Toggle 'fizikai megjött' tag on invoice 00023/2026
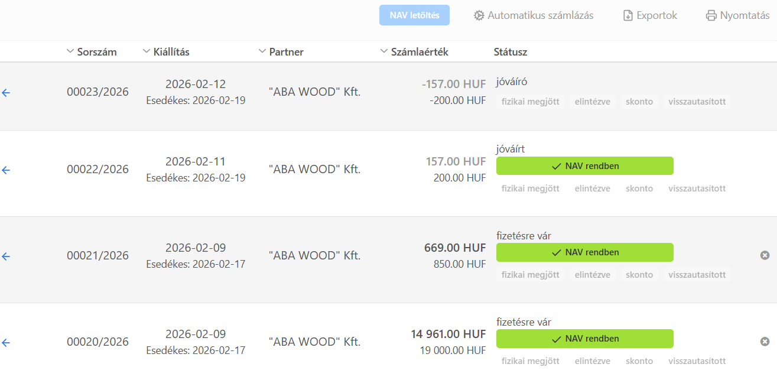This screenshot has height=380, width=777. point(530,102)
